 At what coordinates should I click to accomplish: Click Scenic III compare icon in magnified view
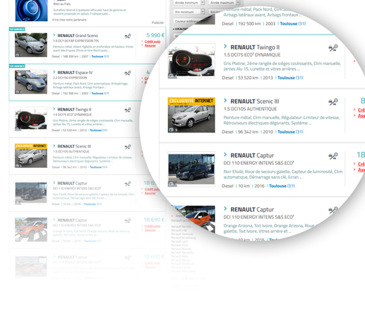click(333, 102)
